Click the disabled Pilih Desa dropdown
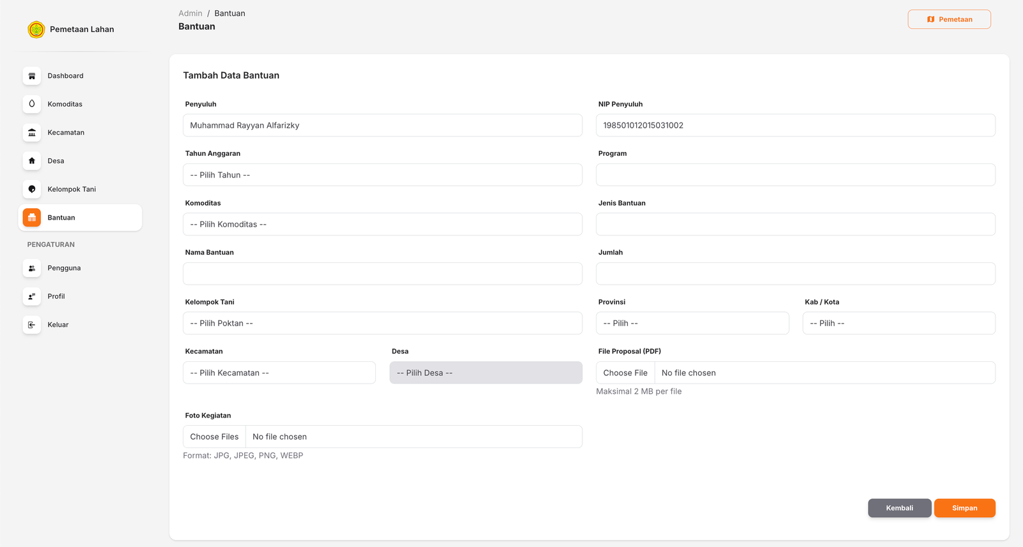Viewport: 1023px width, 547px height. pyautogui.click(x=486, y=373)
